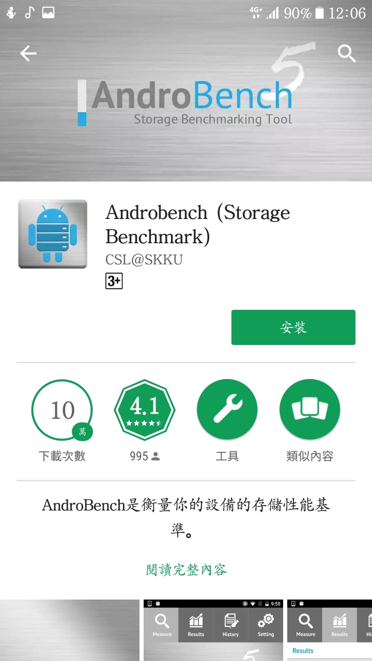Tap the back arrow icon
372x661 pixels.
pyautogui.click(x=28, y=53)
